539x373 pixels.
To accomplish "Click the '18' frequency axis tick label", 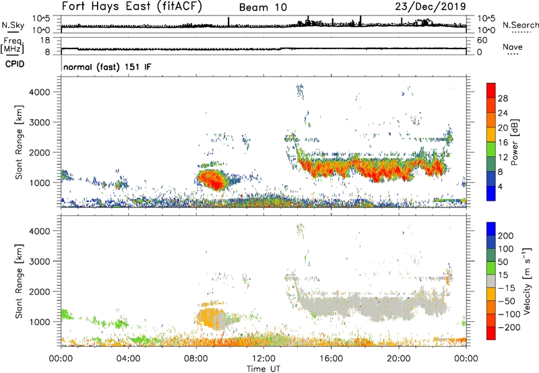I will 45,40.
